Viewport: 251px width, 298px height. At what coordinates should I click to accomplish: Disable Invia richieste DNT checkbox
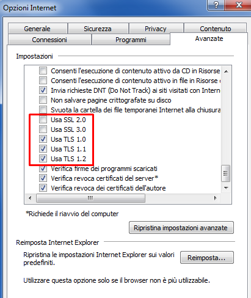click(43, 90)
